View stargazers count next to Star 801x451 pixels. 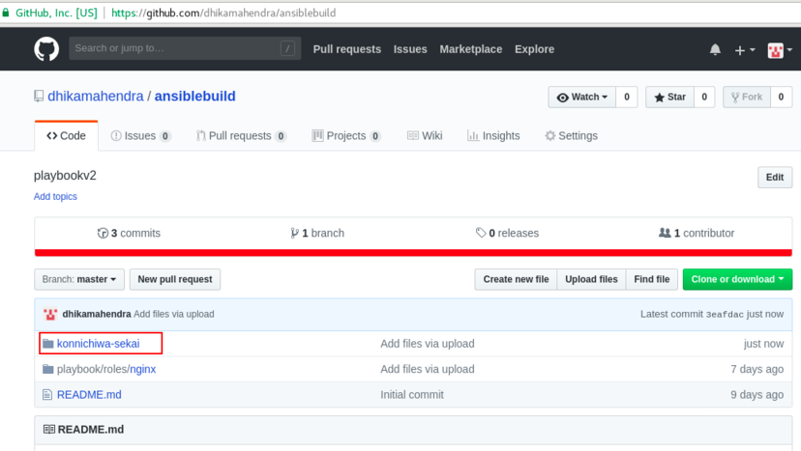[704, 97]
